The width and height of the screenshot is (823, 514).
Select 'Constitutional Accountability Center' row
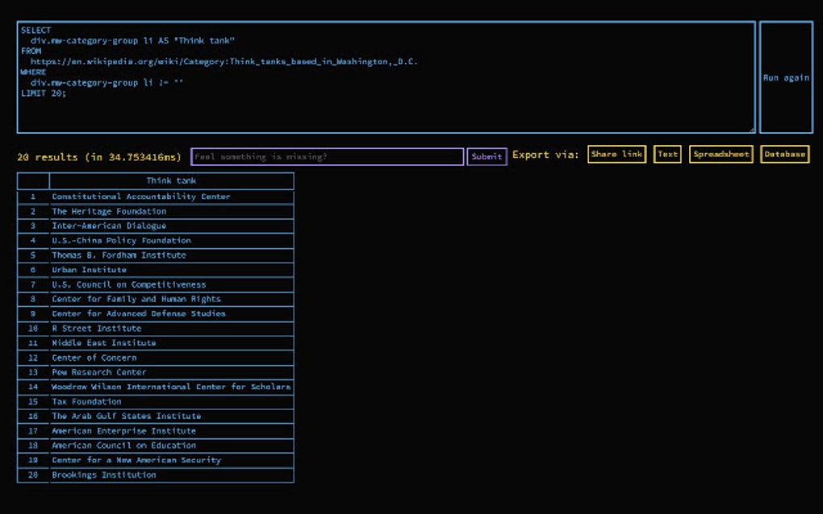(x=156, y=197)
